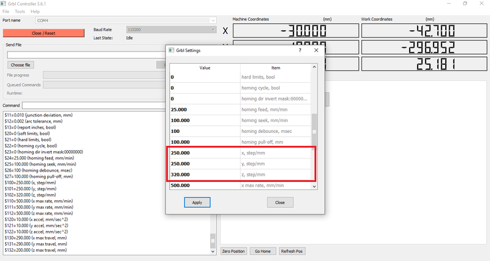Screen dimensions: 490x261
Task: Click the Grbl Settings title bar icon
Action: coord(171,50)
